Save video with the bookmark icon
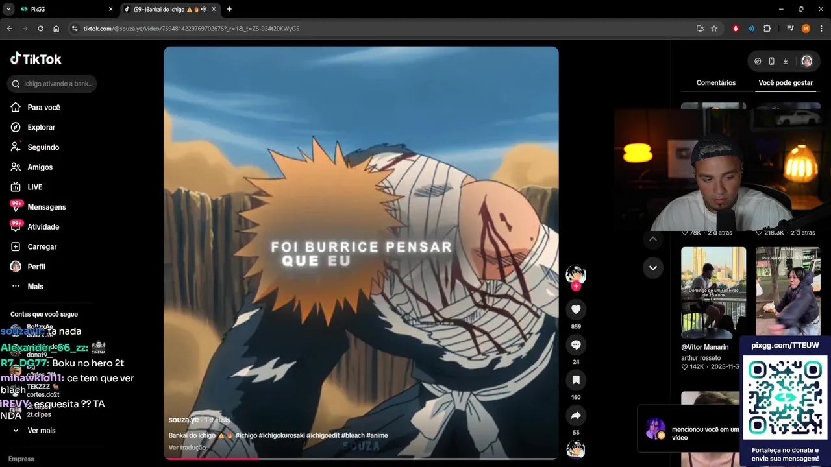 coord(576,380)
